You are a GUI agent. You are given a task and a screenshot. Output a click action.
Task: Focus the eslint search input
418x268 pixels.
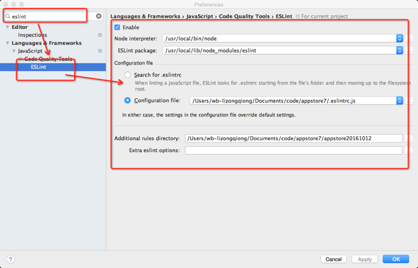[x=53, y=16]
